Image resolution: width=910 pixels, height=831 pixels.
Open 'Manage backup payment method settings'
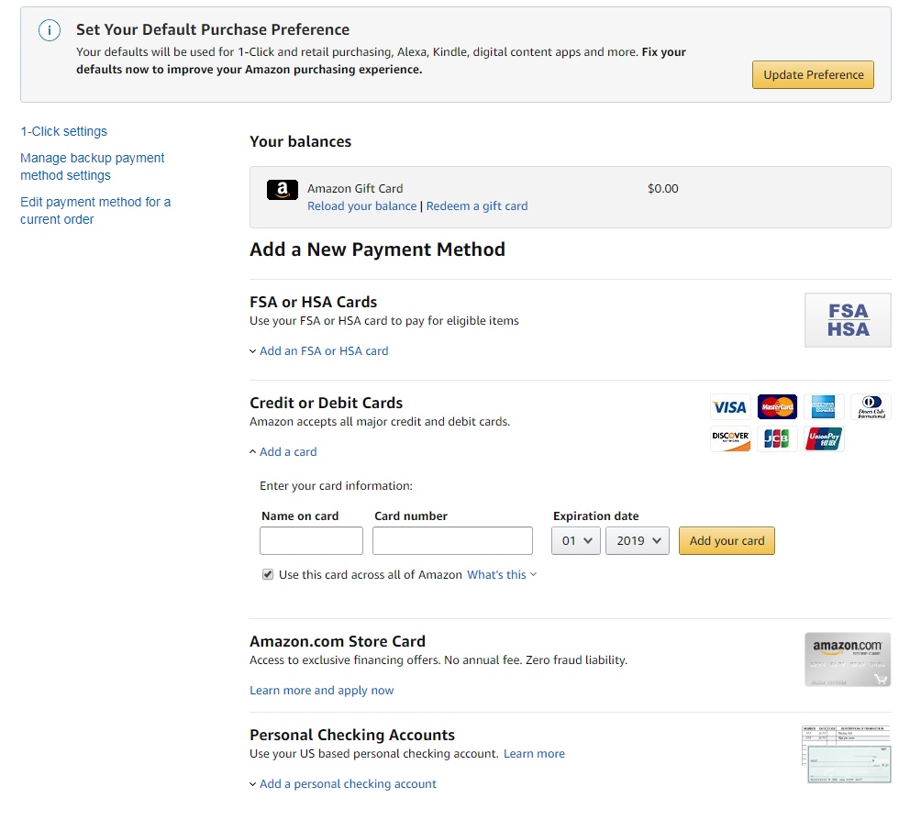(x=92, y=167)
